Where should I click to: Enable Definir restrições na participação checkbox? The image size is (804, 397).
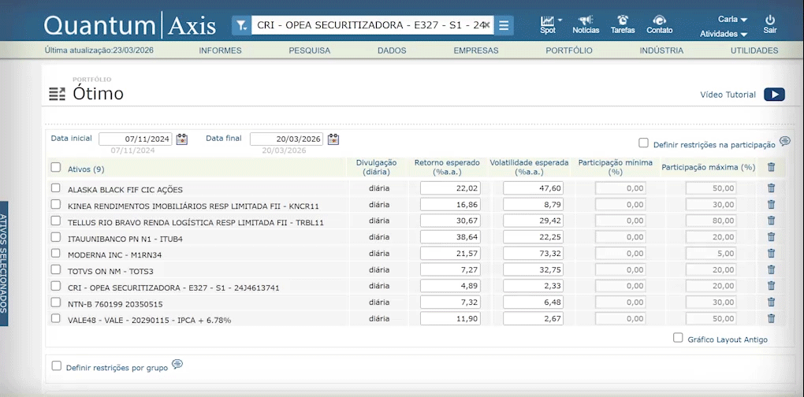(x=643, y=143)
